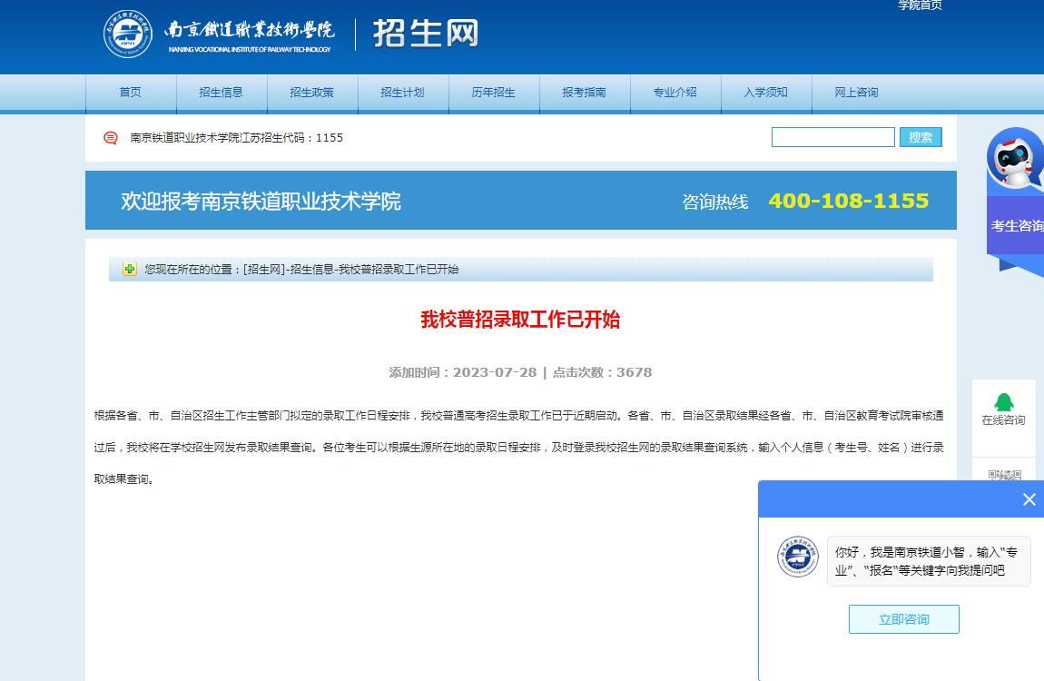Click the 在线咨询 text label
This screenshot has height=681, width=1044.
(1003, 420)
